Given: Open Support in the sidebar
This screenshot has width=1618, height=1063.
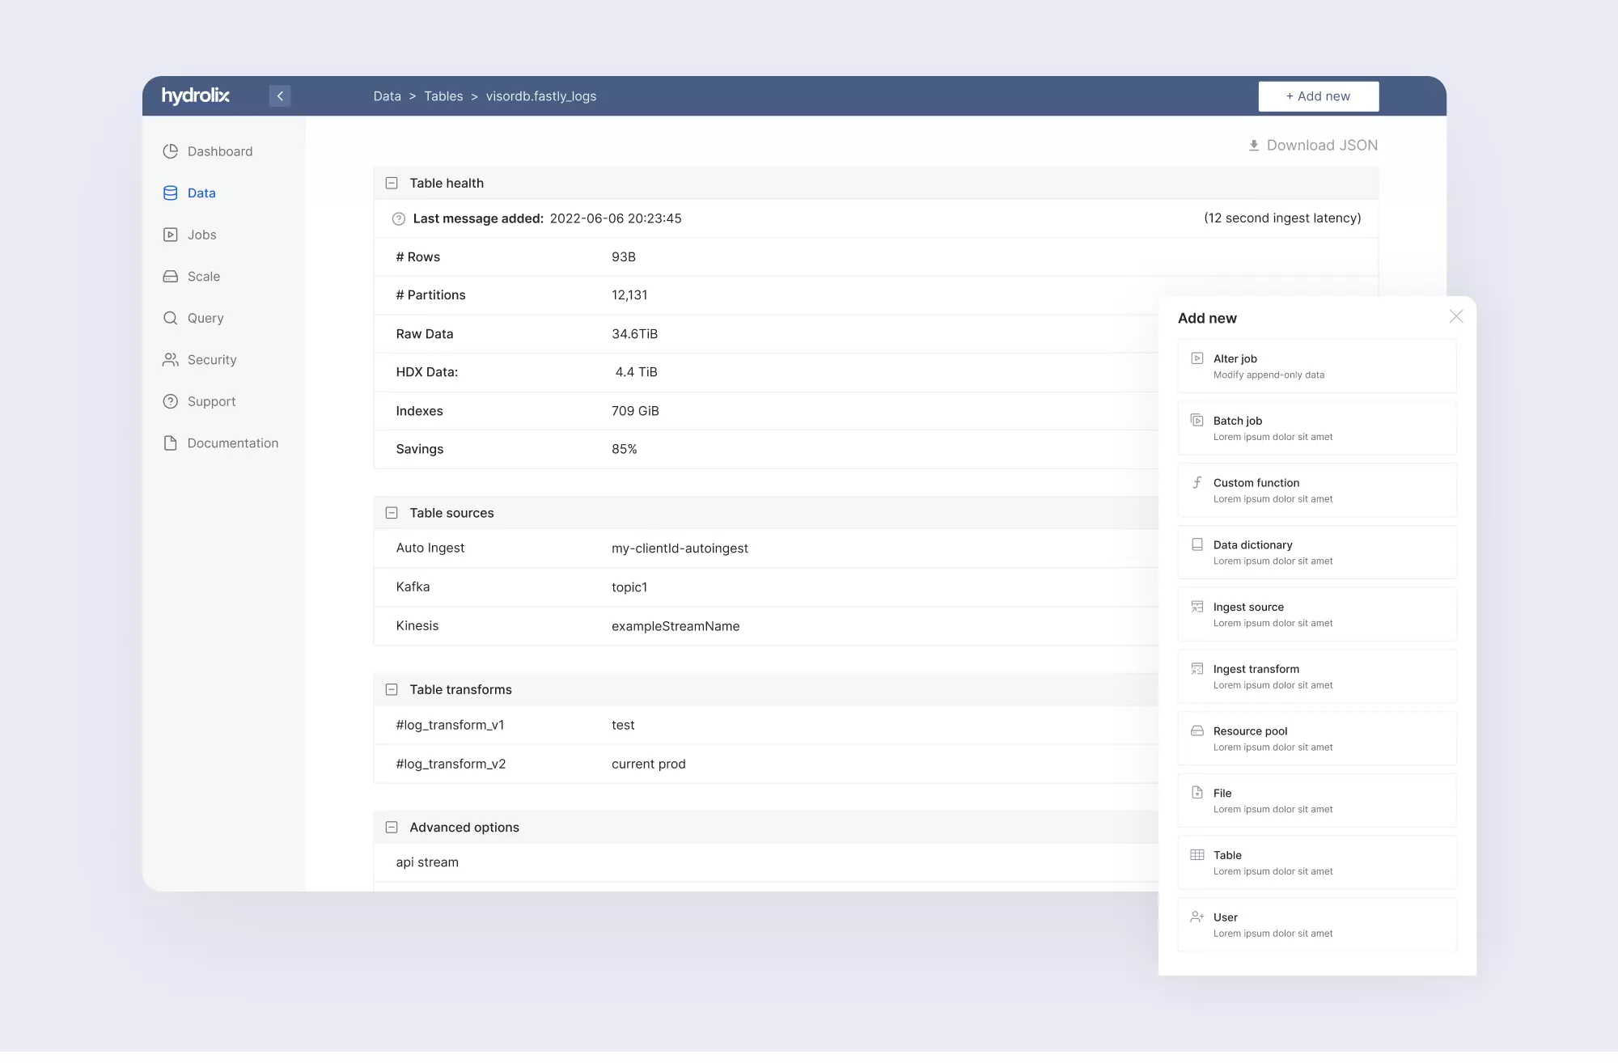Looking at the screenshot, I should coord(211,402).
